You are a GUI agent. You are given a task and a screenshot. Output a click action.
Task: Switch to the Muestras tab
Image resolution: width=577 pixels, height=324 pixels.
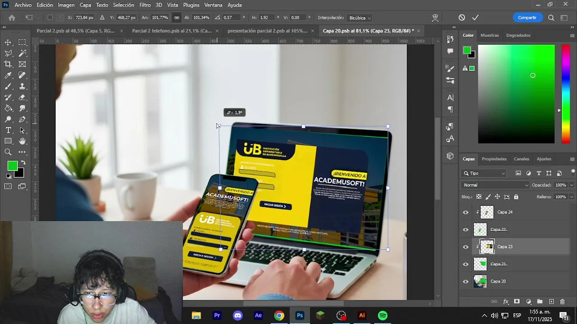[490, 35]
